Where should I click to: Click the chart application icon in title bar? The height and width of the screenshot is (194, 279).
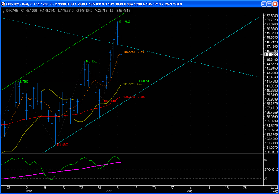[x=3, y=4]
